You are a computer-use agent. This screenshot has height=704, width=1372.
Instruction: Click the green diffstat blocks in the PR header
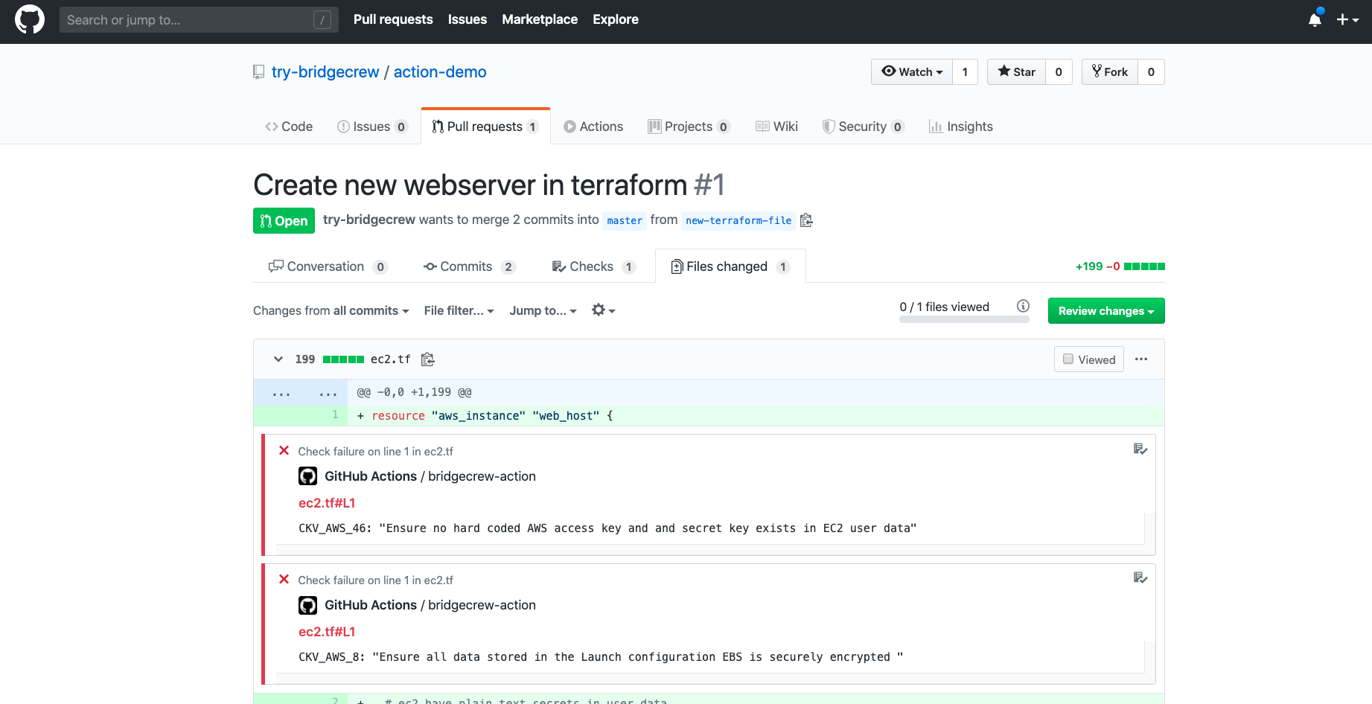click(x=1144, y=266)
